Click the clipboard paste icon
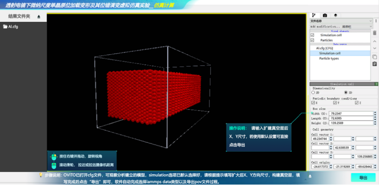 click(x=374, y=64)
